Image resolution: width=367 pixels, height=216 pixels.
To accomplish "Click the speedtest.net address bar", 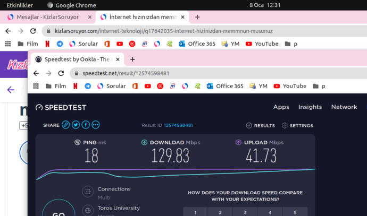I will (x=219, y=73).
